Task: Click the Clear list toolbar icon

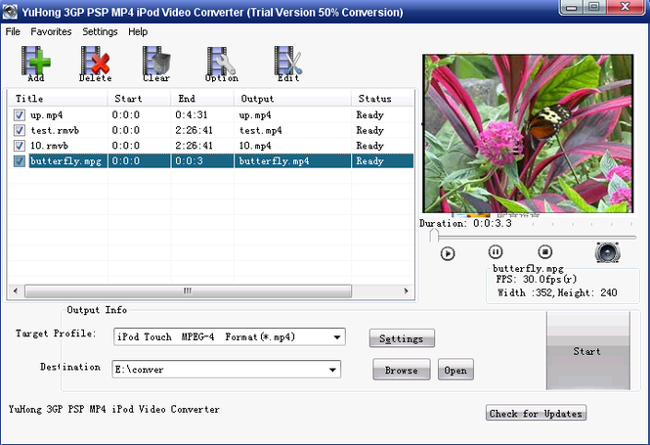Action: click(x=156, y=64)
